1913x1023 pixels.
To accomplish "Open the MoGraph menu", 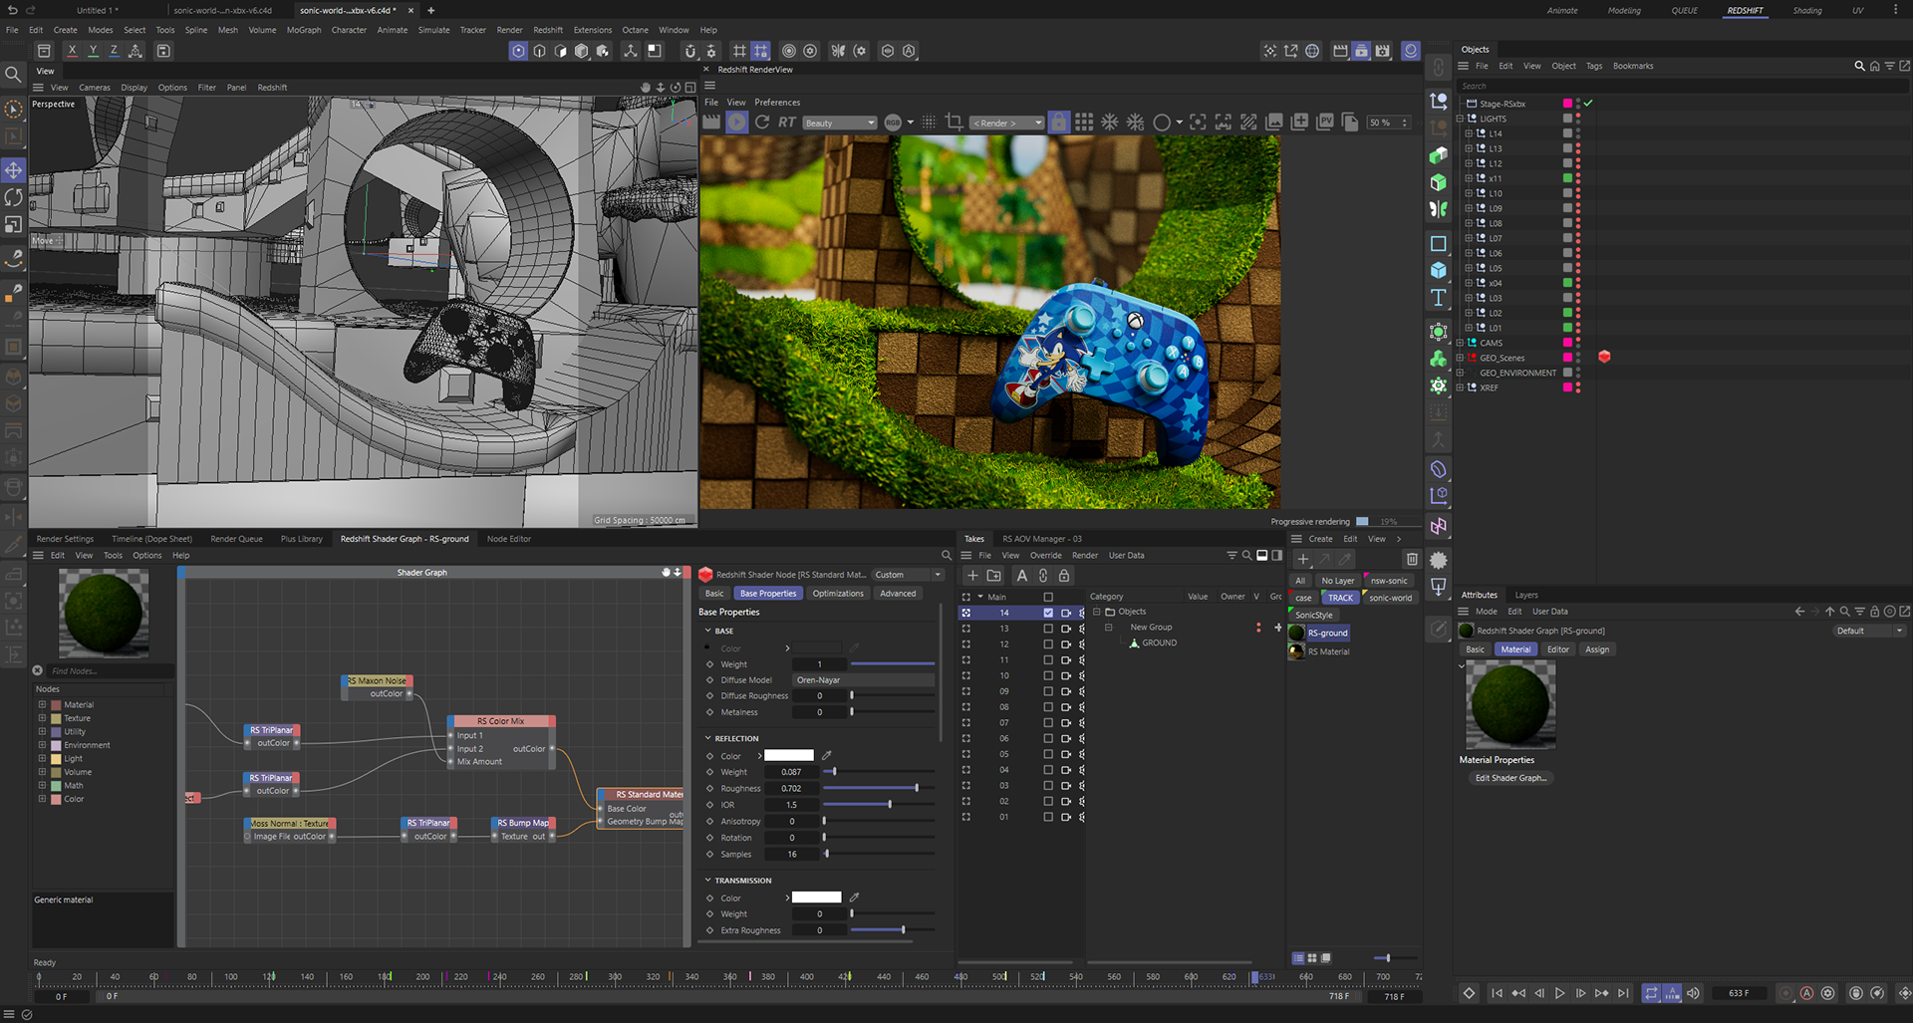I will (304, 30).
